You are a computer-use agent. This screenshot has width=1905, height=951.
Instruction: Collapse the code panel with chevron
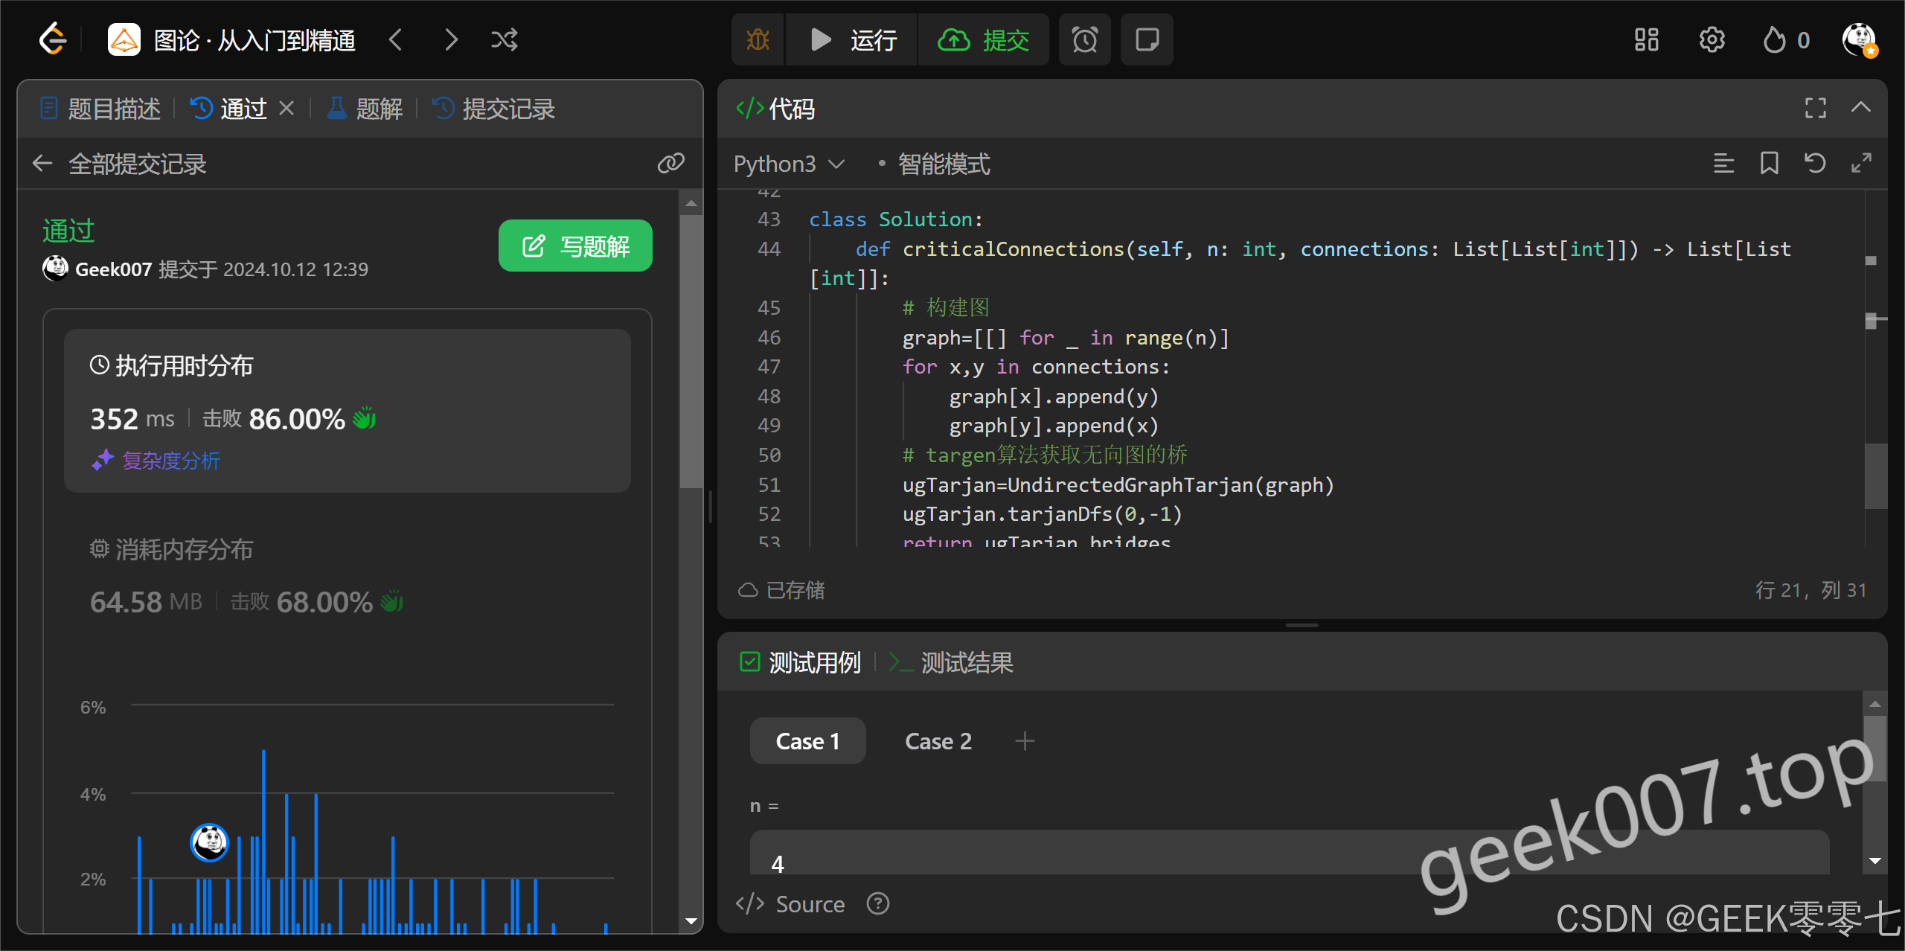(x=1860, y=109)
